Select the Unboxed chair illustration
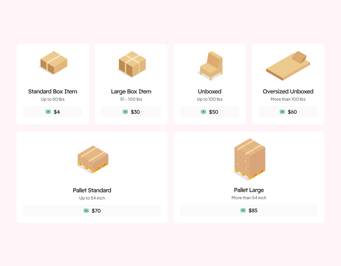 (210, 66)
